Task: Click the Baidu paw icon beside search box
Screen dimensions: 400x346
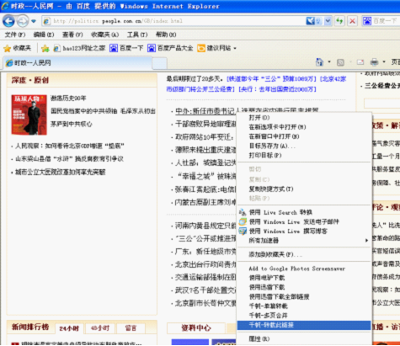Action: click(x=367, y=21)
